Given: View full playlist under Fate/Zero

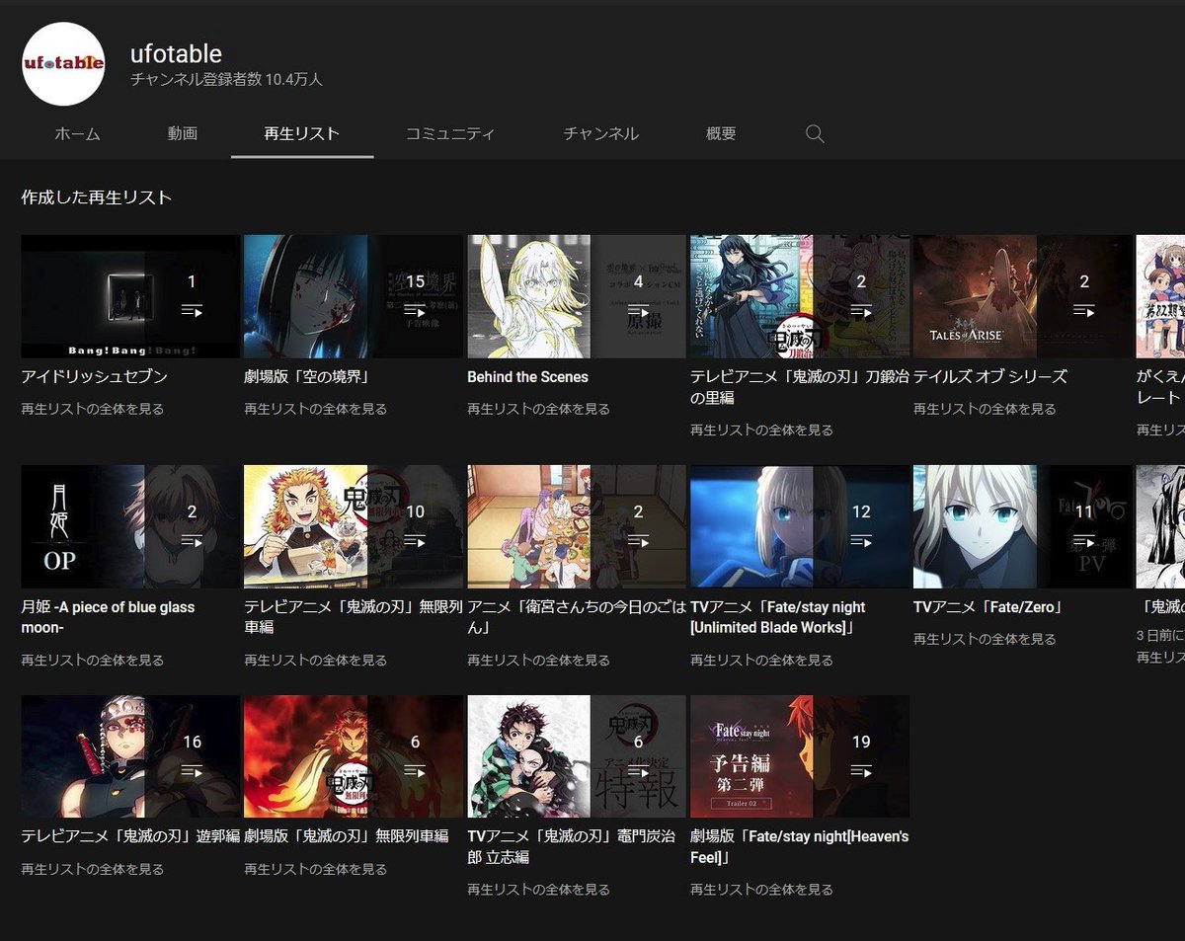Looking at the screenshot, I should pyautogui.click(x=985, y=639).
